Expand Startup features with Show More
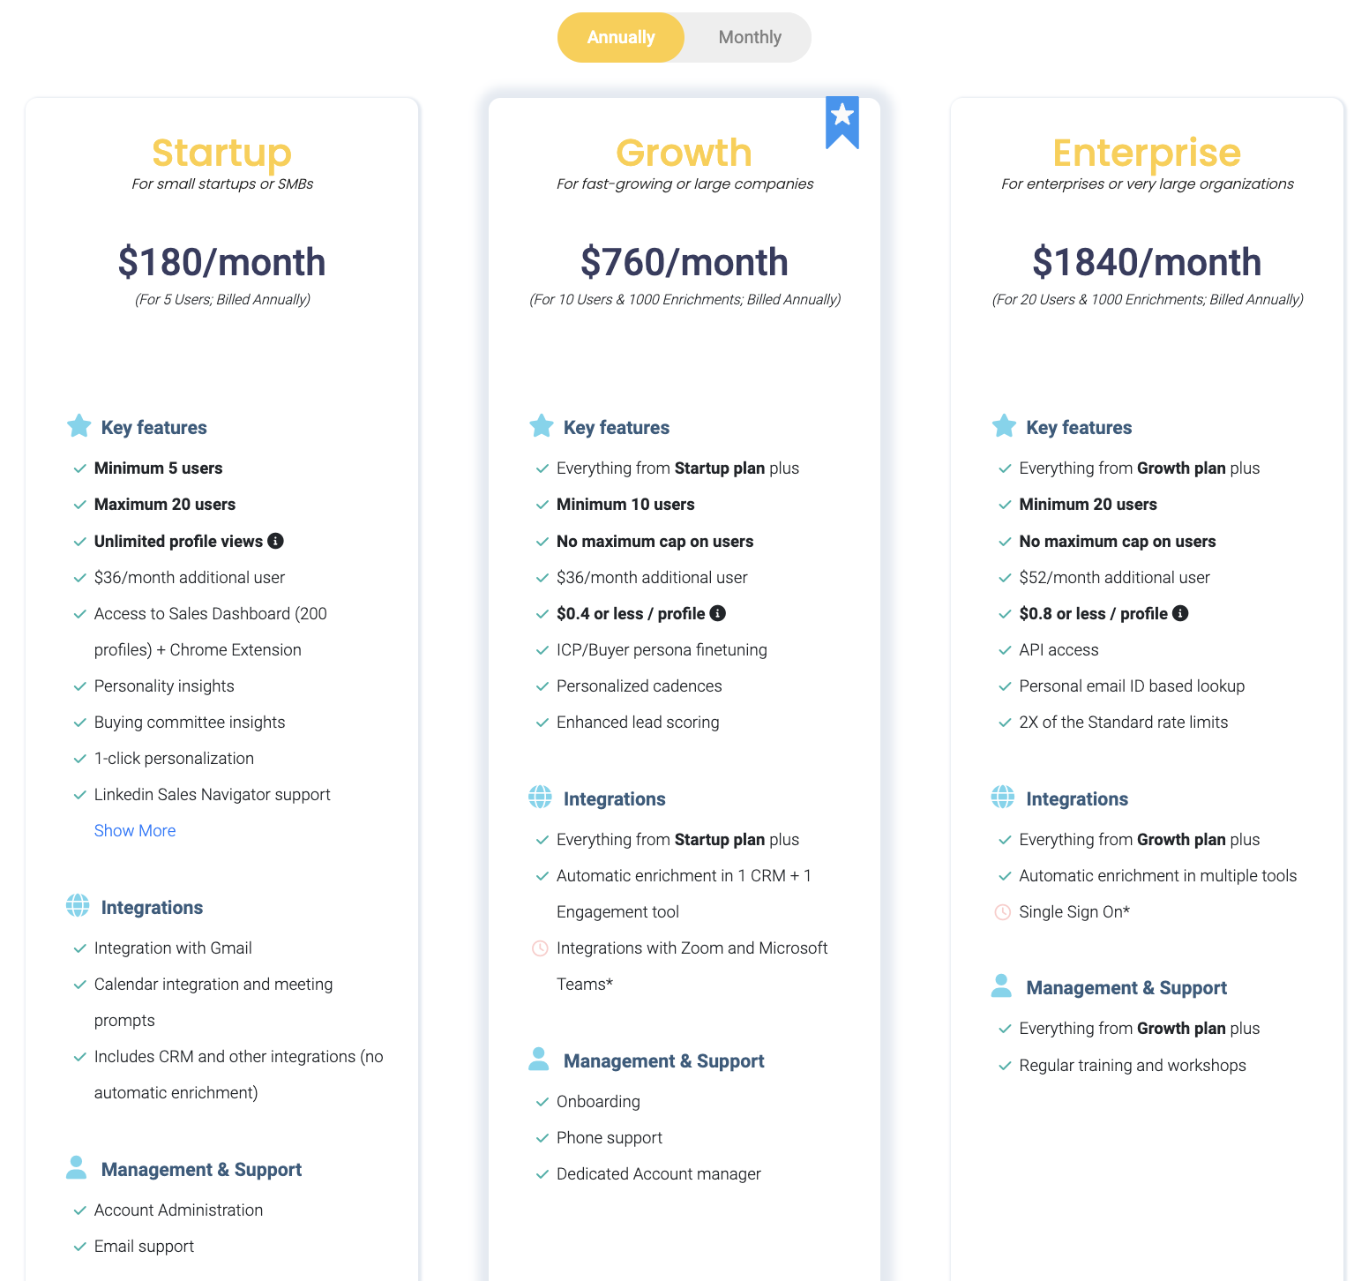This screenshot has width=1369, height=1281. [135, 830]
